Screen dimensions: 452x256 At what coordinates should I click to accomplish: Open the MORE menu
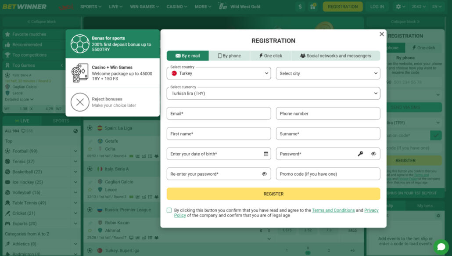(x=203, y=6)
